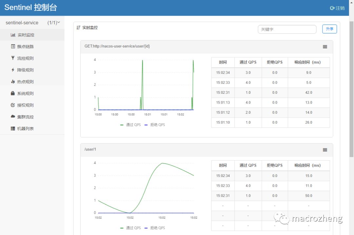The width and height of the screenshot is (354, 235).
Task: Click the flame icon beside 热点规则
Action: pos(13,82)
